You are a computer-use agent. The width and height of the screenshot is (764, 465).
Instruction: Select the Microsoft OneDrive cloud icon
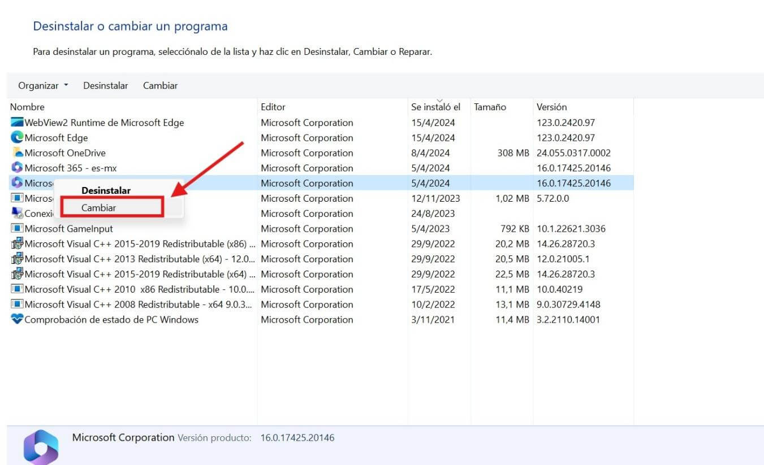tap(16, 153)
